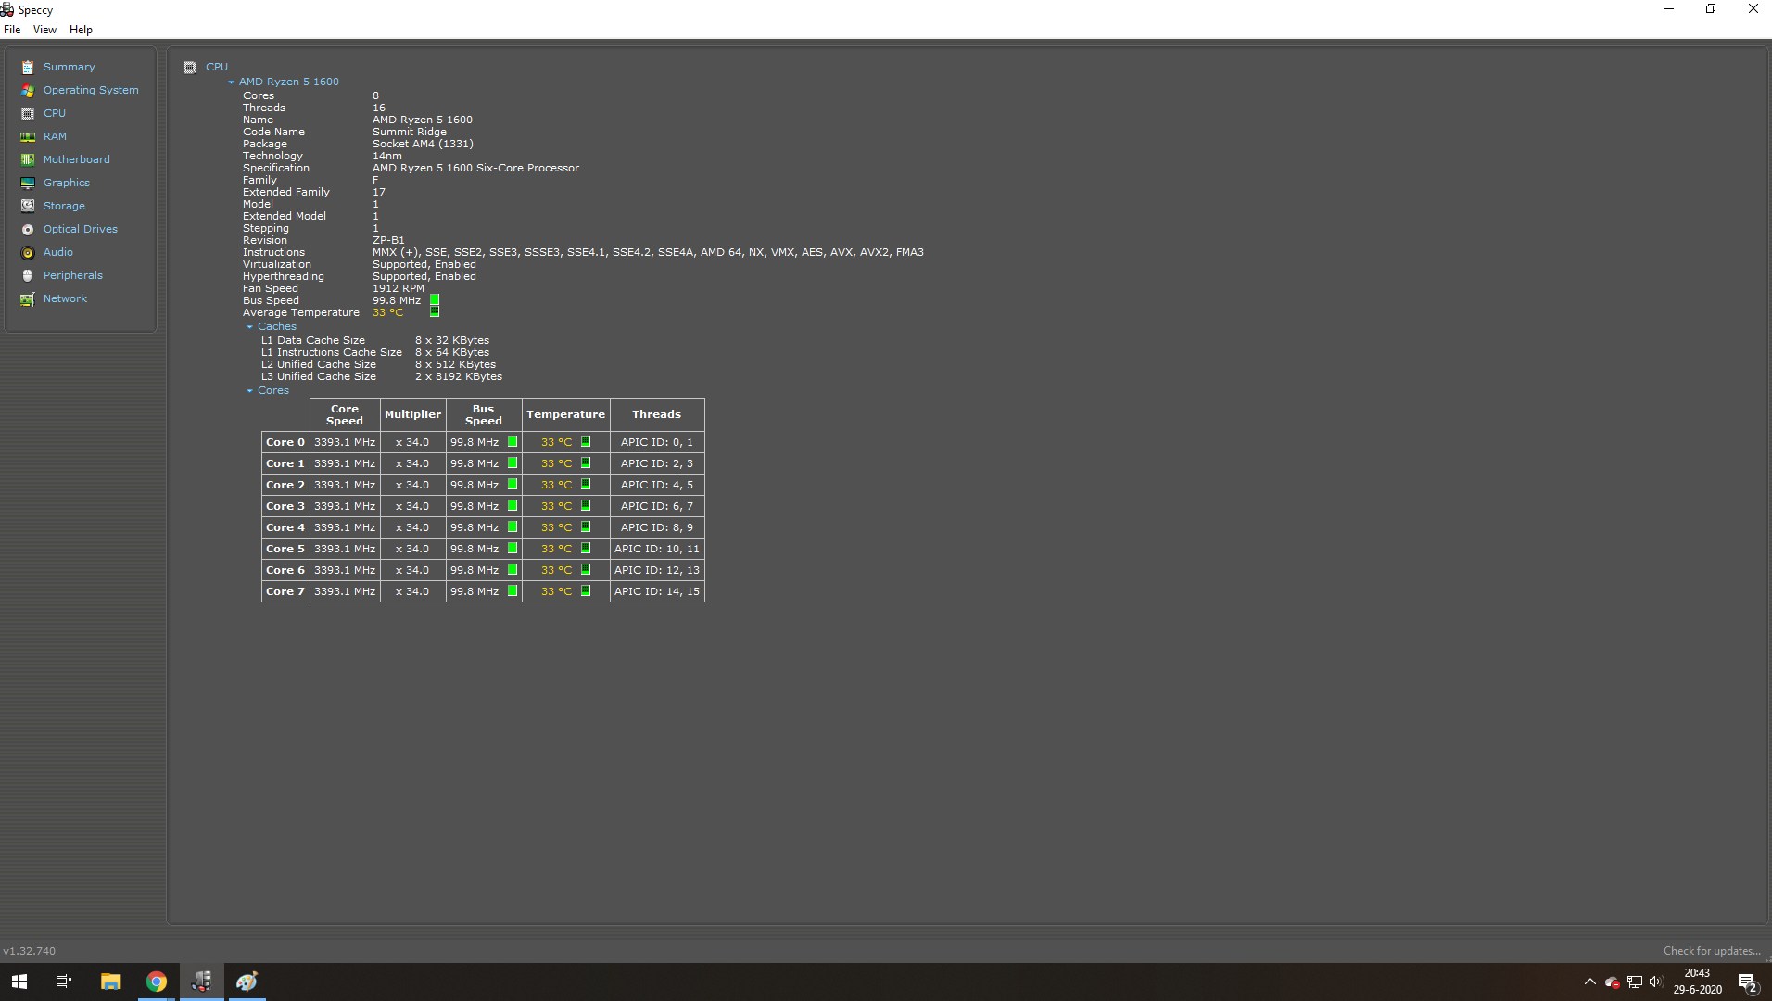Switch to Google Chrome on taskbar
The image size is (1772, 1001).
pos(157,982)
